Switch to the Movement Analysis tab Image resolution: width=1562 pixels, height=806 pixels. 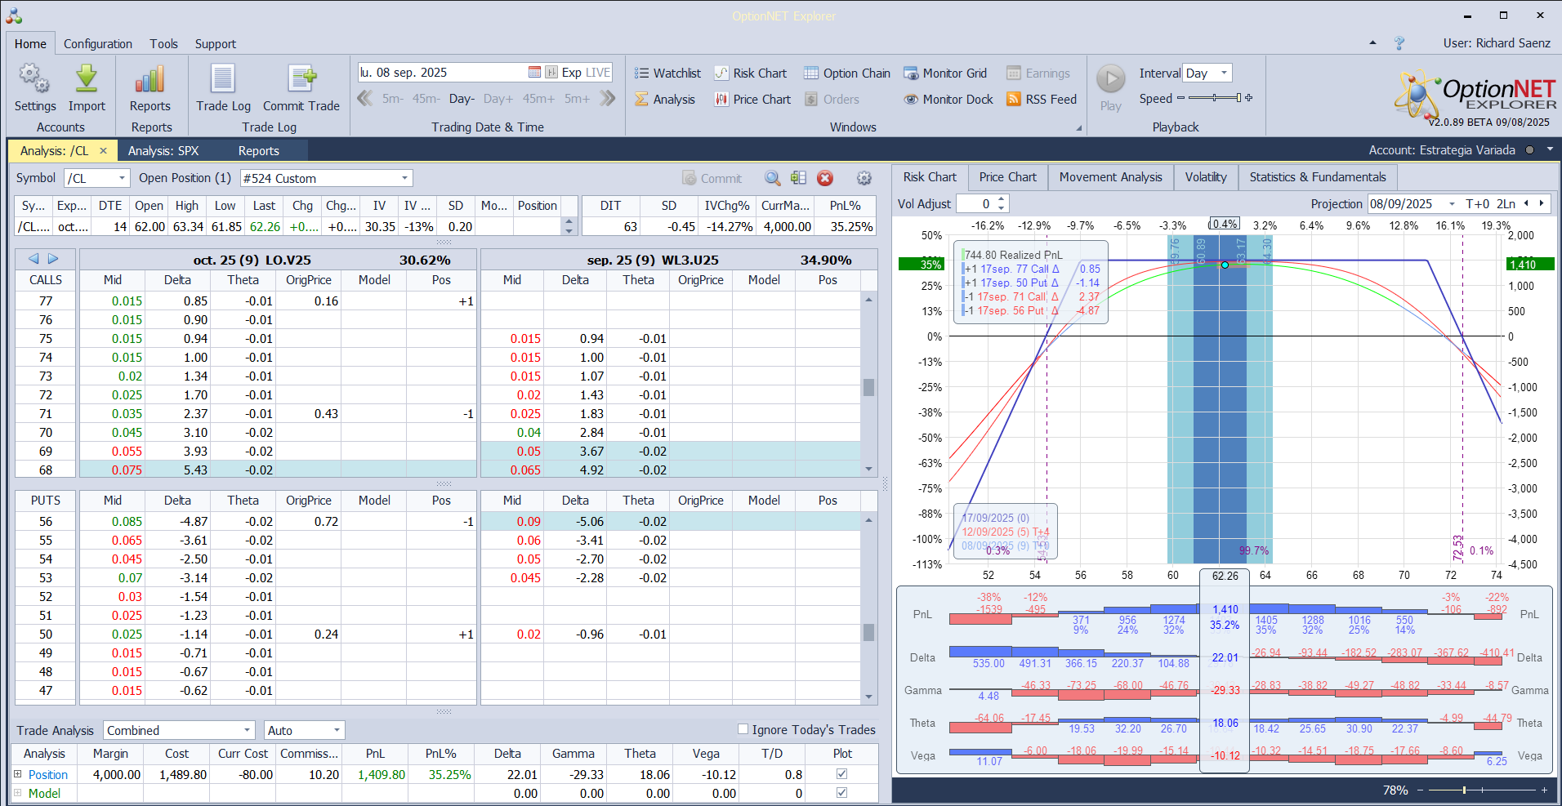(1110, 177)
